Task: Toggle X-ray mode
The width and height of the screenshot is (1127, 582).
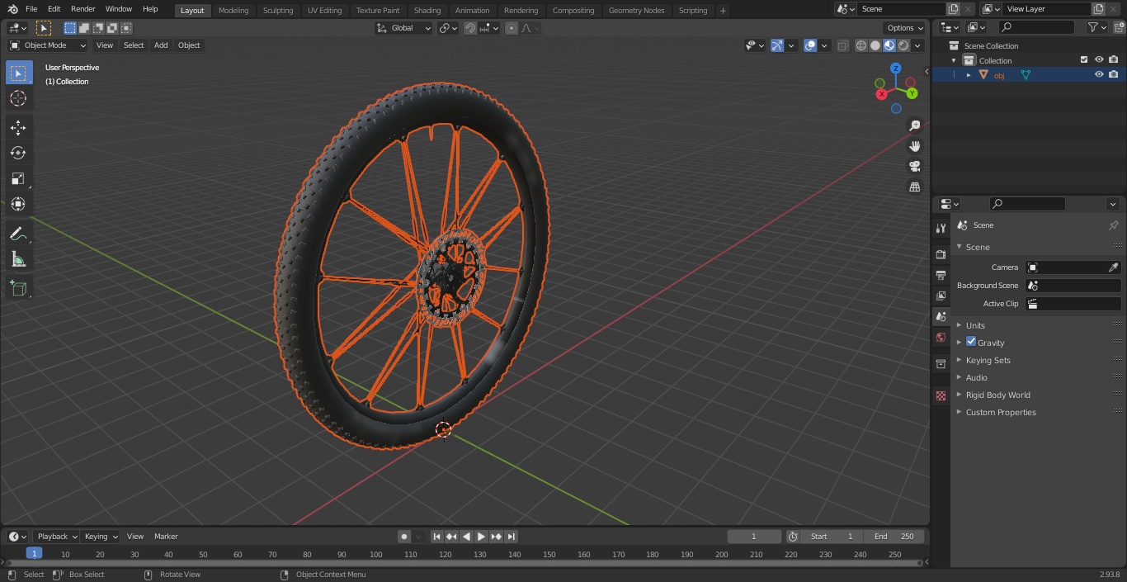Action: [842, 45]
